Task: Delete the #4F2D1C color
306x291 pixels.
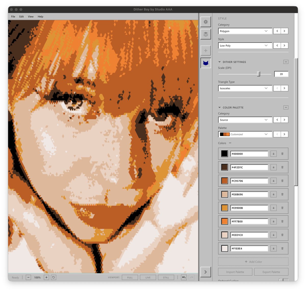Action: (282, 167)
